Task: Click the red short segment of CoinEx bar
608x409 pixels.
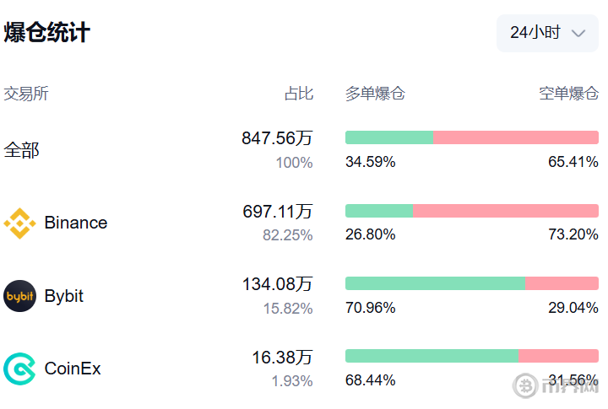Action: click(558, 356)
